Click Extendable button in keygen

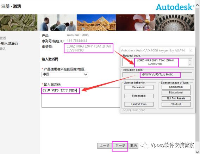139,96
